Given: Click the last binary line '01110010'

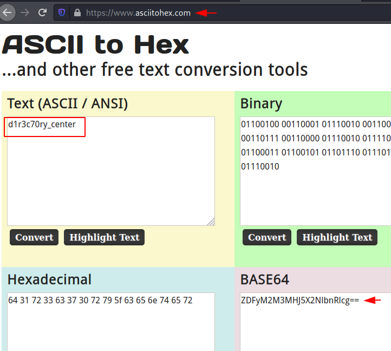Looking at the screenshot, I should point(260,166).
